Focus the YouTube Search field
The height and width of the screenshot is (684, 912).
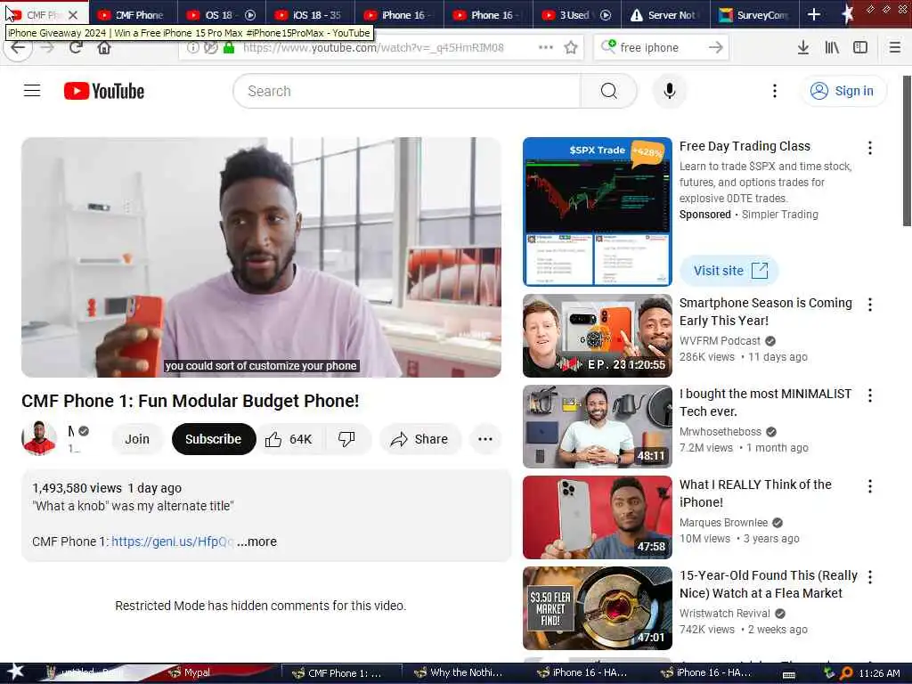406,91
